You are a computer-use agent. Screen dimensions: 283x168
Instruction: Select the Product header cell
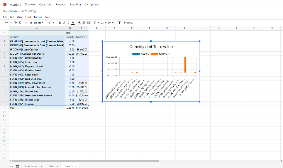pos(37,37)
